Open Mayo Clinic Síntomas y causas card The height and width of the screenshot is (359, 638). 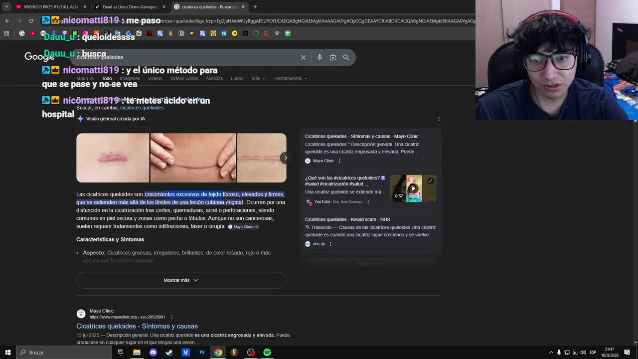(361, 136)
